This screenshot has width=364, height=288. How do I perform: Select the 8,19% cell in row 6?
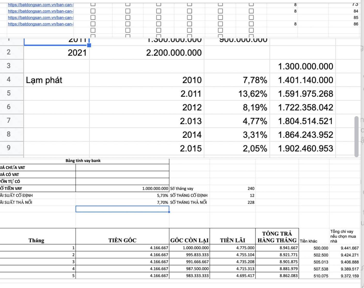coord(237,107)
